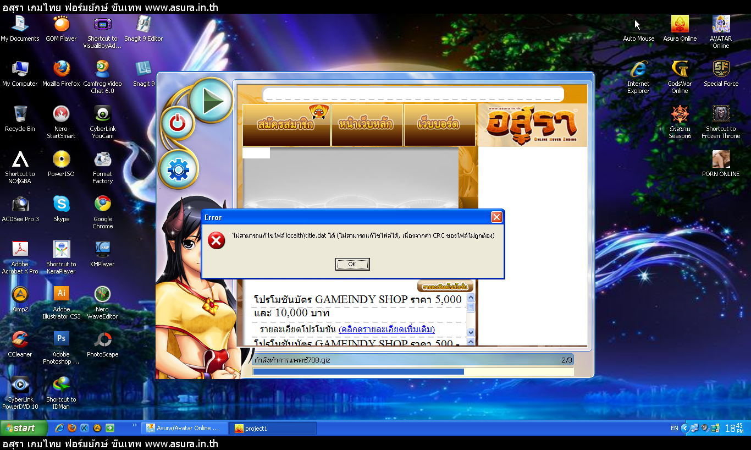Open Skype desktop icon

click(61, 209)
